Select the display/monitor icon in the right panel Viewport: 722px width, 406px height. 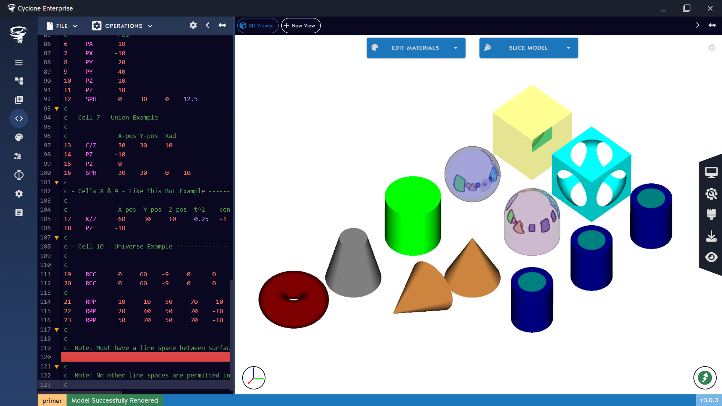coord(711,172)
